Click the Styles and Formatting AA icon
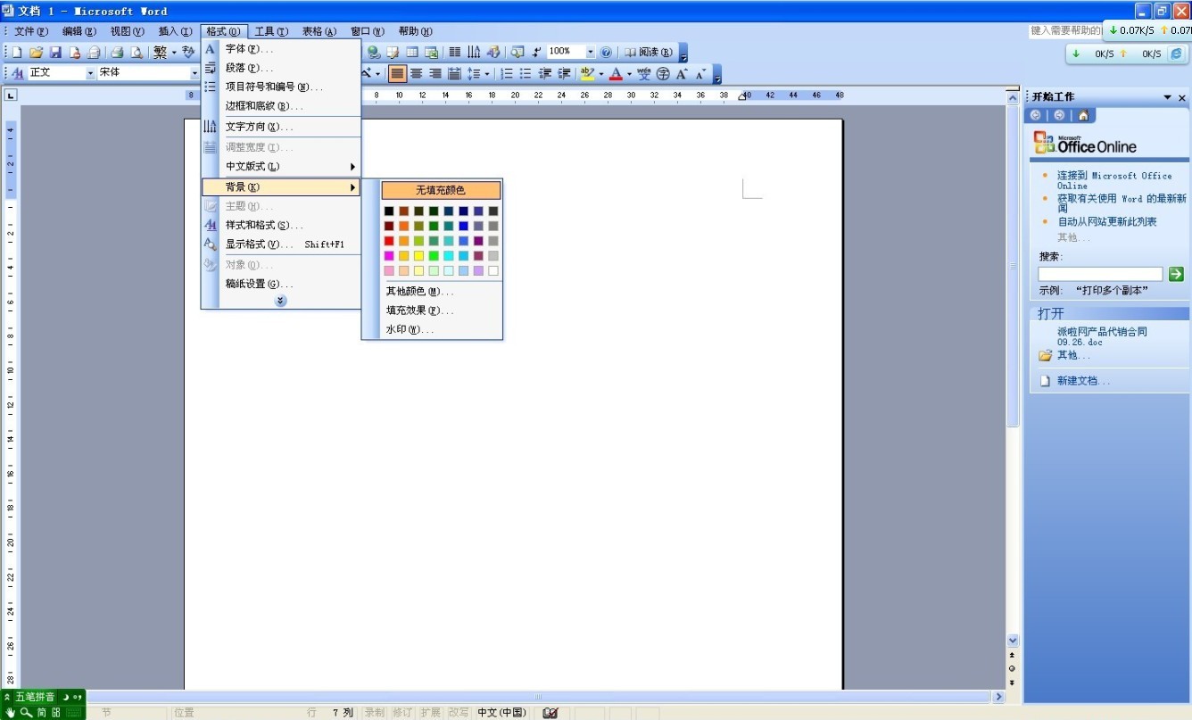The image size is (1192, 720). [17, 73]
